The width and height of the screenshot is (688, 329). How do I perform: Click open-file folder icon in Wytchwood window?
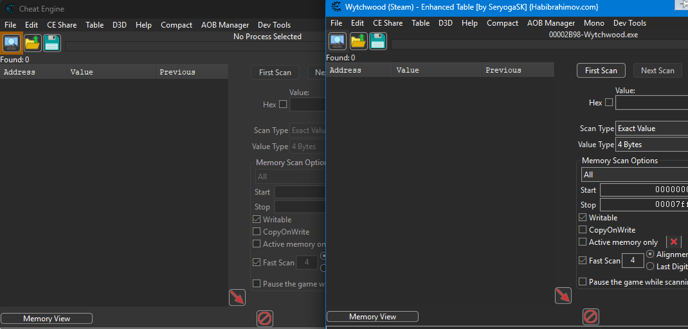coord(359,41)
